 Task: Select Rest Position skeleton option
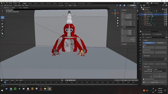160,43
